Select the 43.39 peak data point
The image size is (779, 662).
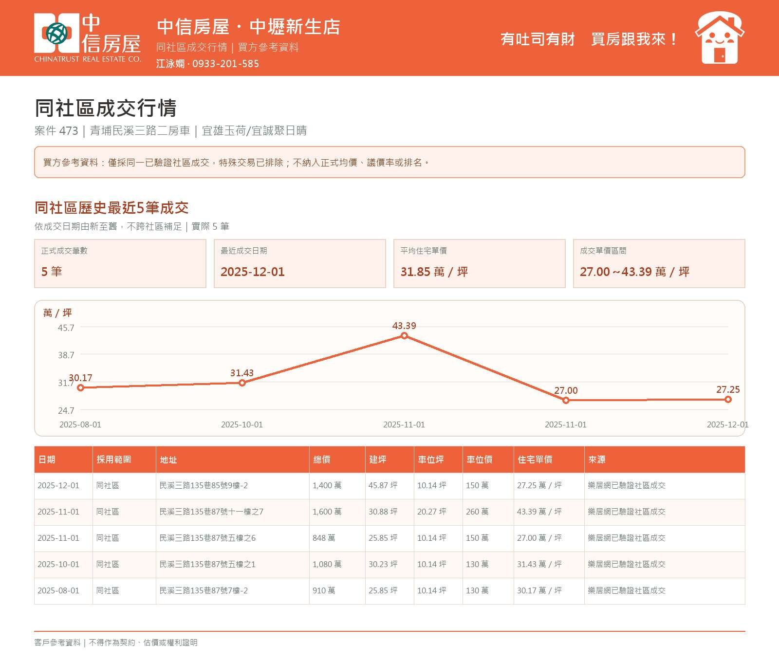404,335
